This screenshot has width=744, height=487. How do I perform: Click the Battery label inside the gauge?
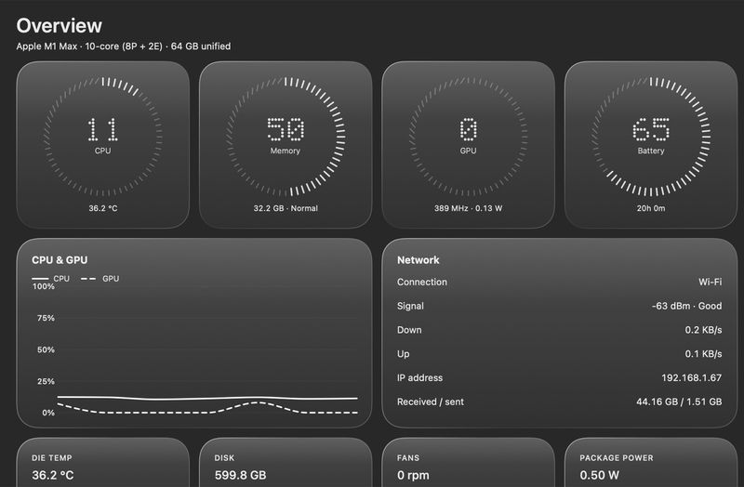point(651,151)
